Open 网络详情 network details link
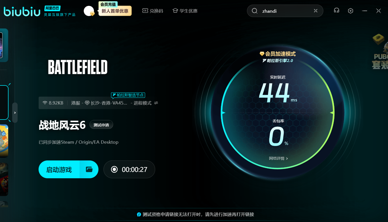 278,158
